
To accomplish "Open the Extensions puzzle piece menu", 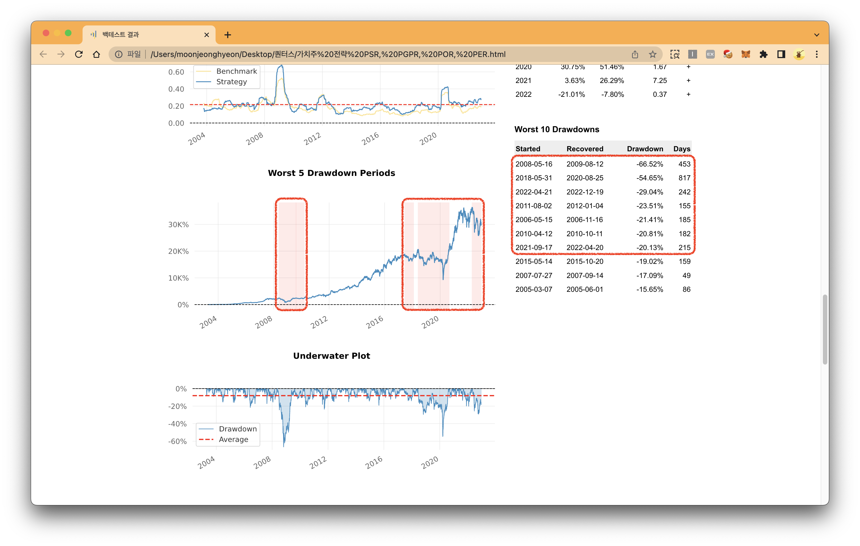I will pyautogui.click(x=763, y=54).
